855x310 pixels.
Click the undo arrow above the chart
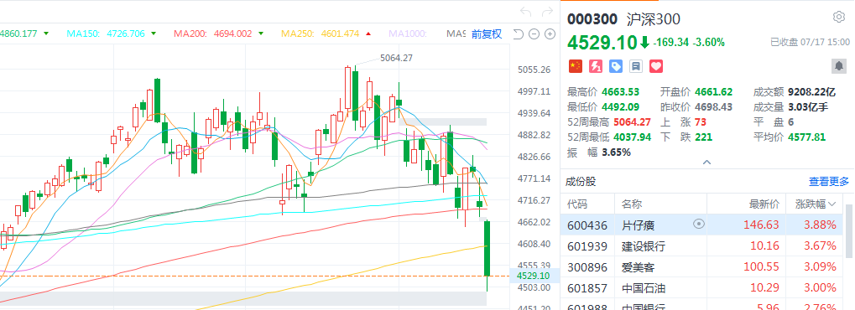click(x=525, y=12)
